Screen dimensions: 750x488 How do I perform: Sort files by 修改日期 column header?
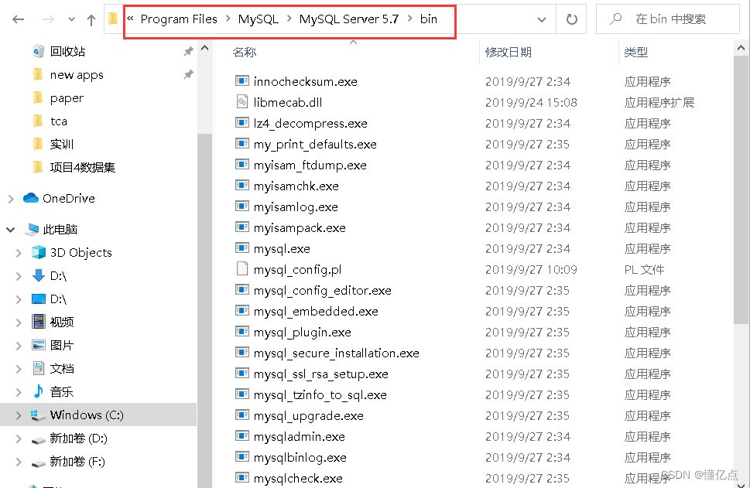pyautogui.click(x=508, y=52)
